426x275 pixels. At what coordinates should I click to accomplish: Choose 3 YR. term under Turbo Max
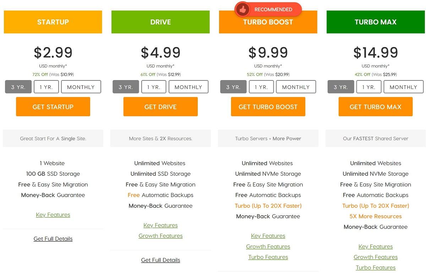[x=341, y=87]
